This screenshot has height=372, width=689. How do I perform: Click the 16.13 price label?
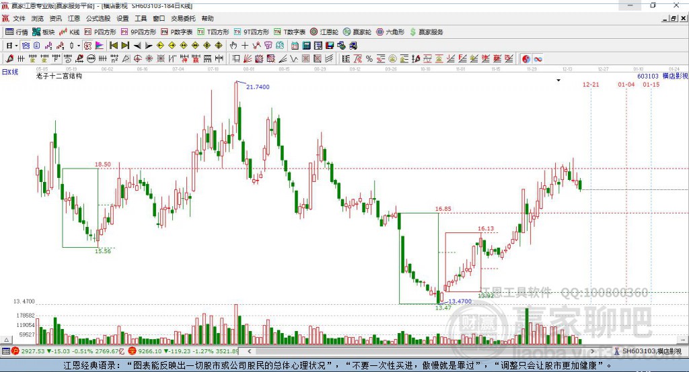[x=486, y=228]
